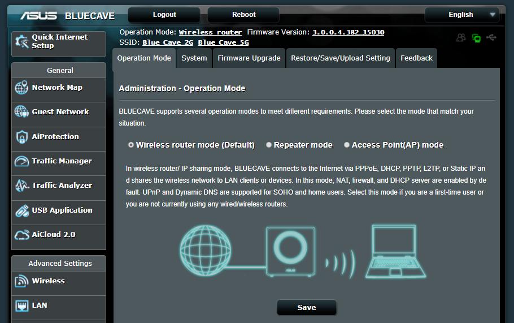Click the USB Application icon
The image size is (514, 323).
[x=21, y=210]
